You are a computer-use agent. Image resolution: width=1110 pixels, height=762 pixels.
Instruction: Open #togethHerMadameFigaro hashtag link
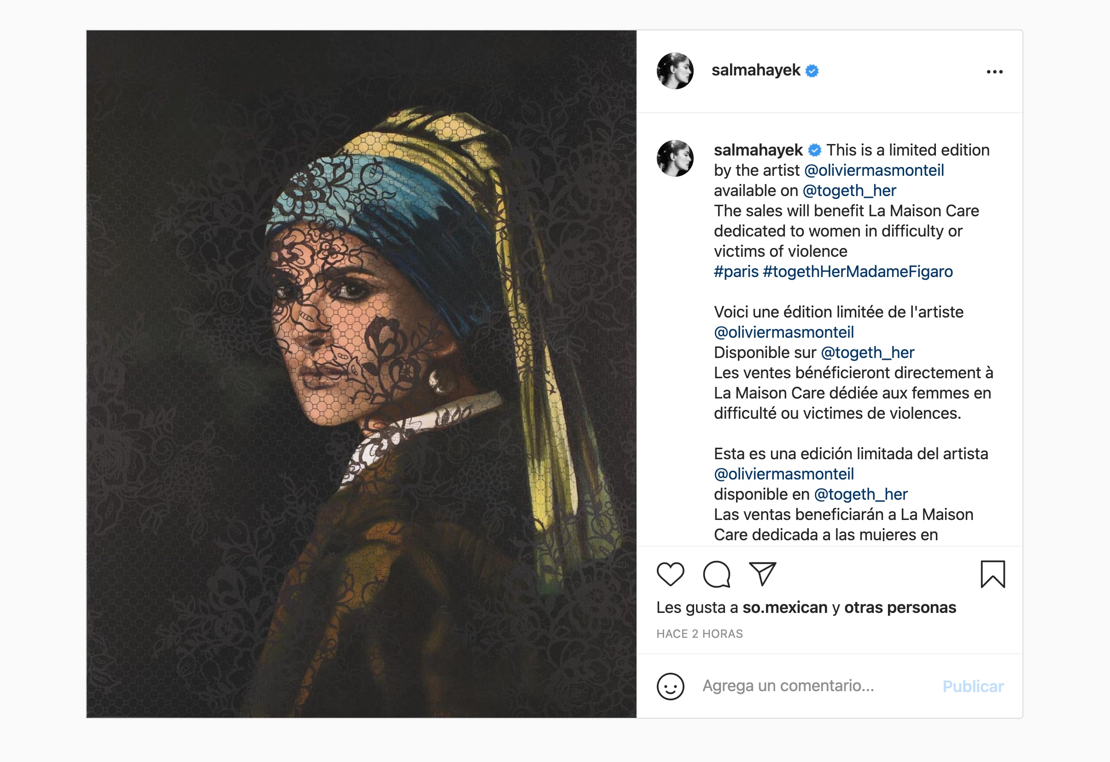pyautogui.click(x=858, y=271)
